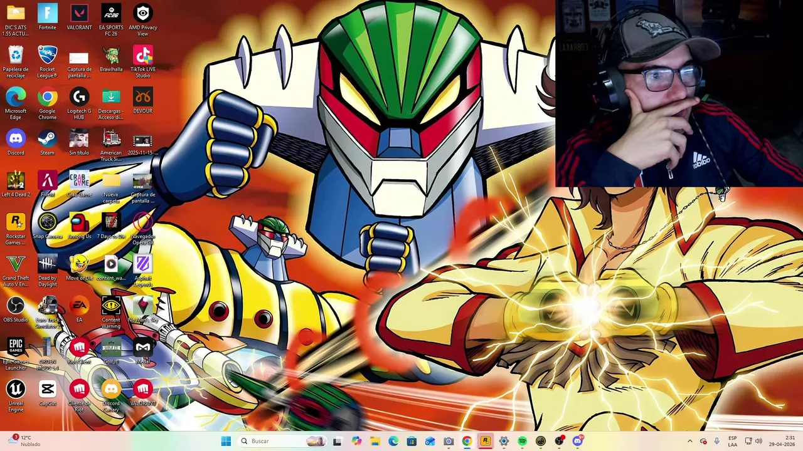
Task: Open American Truck Simulator shortcut
Action: 111,146
